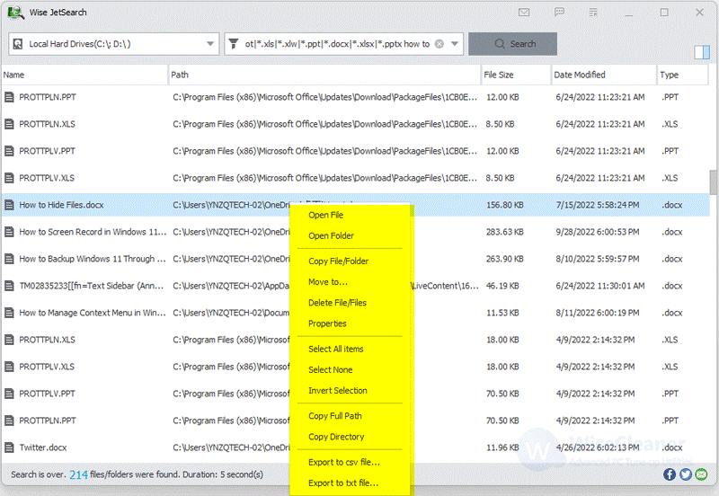Open the Twitter share icon
Viewport: 719px width, 496px height.
[686, 474]
